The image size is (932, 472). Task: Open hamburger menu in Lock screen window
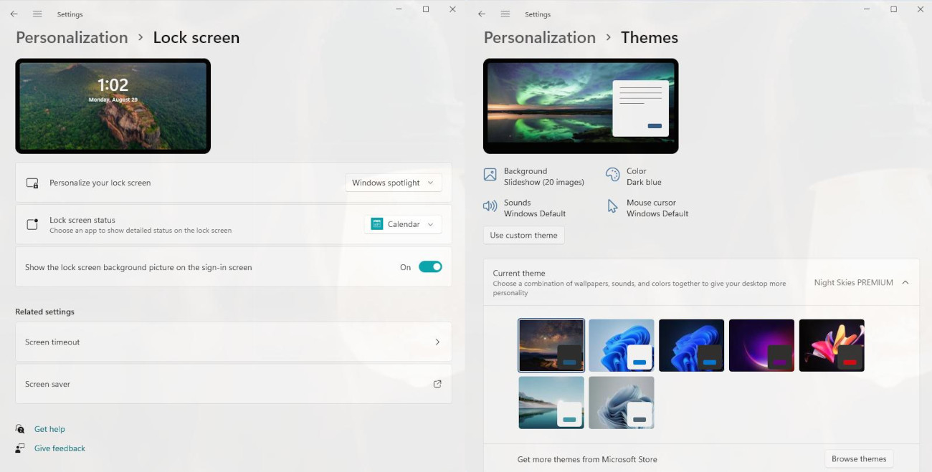(x=37, y=14)
